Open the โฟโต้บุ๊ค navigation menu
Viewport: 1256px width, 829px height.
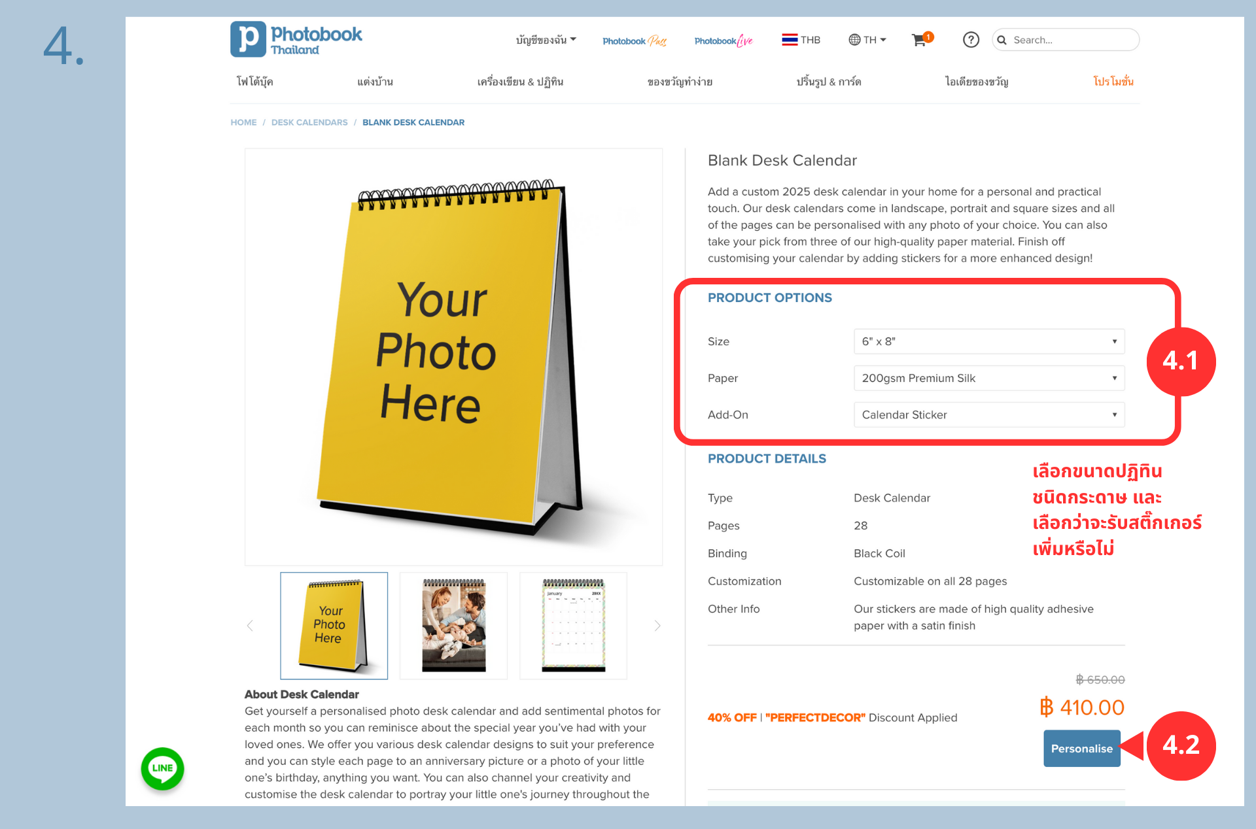(254, 81)
